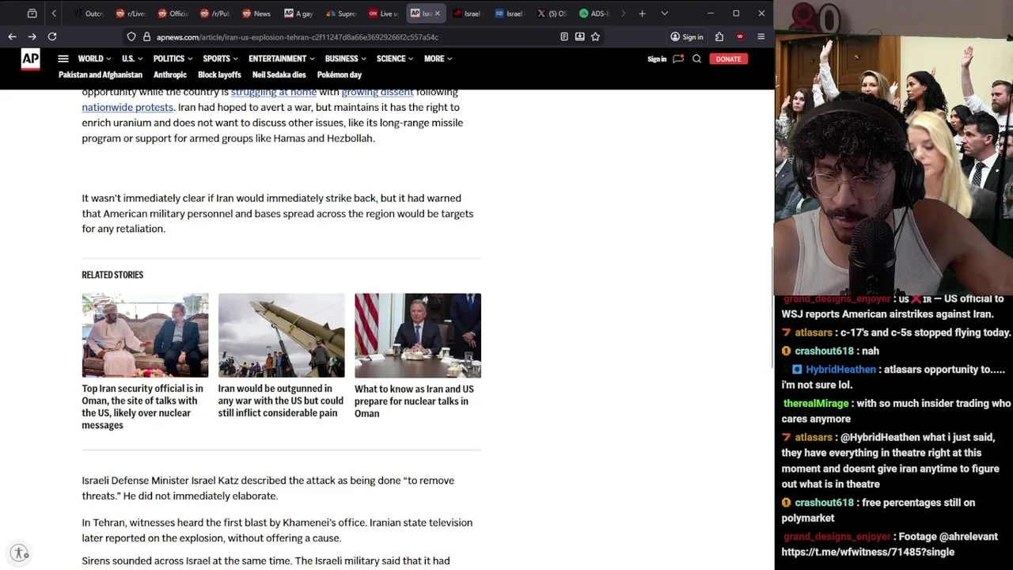Switch to the reddit News tab
1013x570 pixels.
tap(256, 13)
